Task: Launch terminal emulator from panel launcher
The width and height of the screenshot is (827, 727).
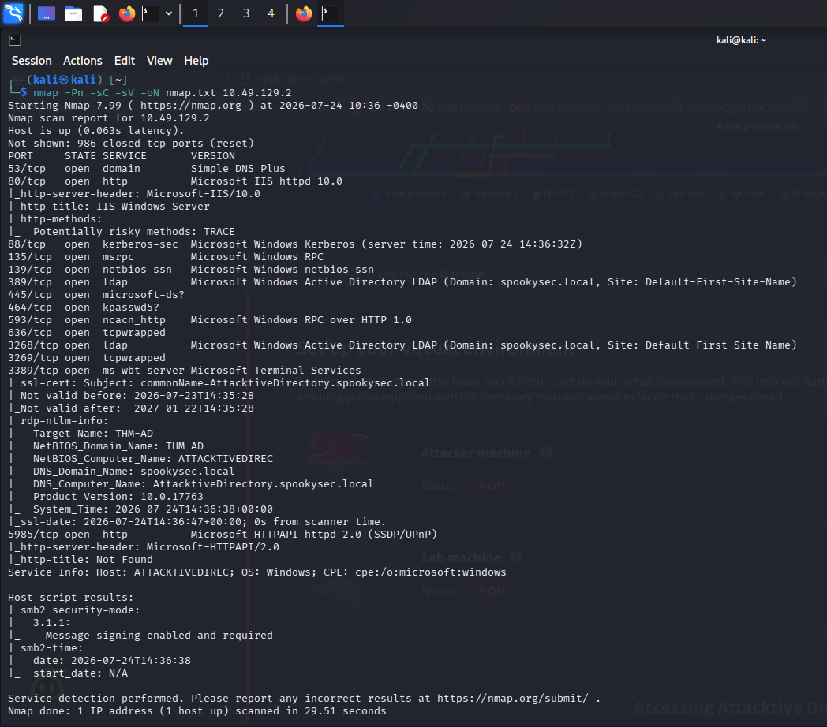Action: coord(151,13)
